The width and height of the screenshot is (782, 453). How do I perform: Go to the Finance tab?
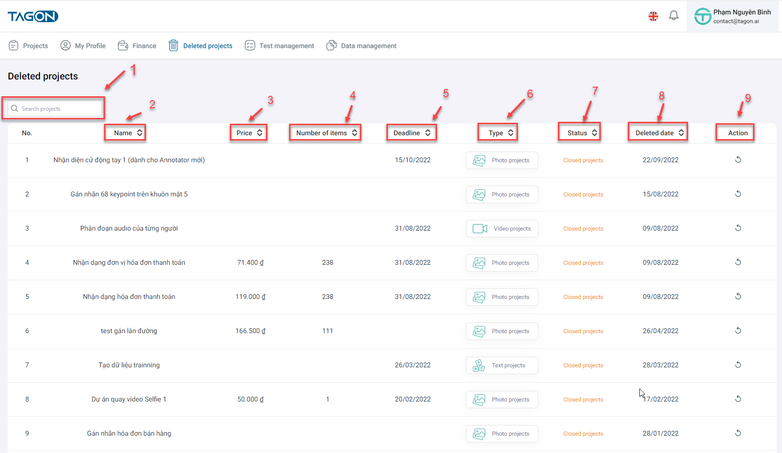tap(137, 46)
